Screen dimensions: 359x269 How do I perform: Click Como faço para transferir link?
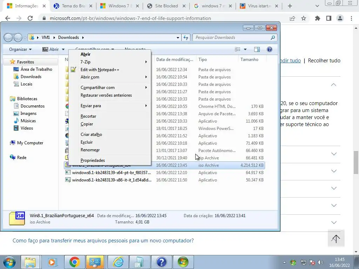(103, 241)
